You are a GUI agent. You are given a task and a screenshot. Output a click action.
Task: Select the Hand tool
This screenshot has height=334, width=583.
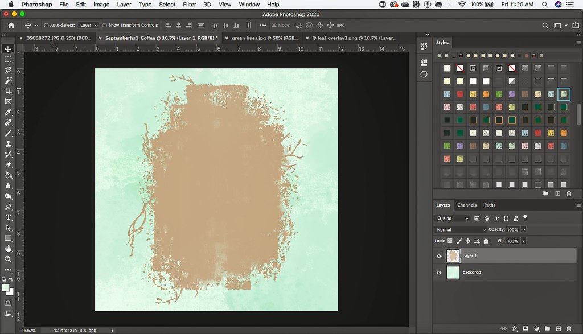(x=8, y=249)
